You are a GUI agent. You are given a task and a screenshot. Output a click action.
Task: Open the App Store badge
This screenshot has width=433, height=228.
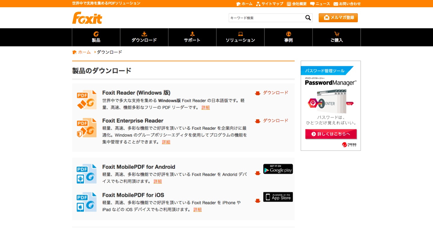(278, 197)
